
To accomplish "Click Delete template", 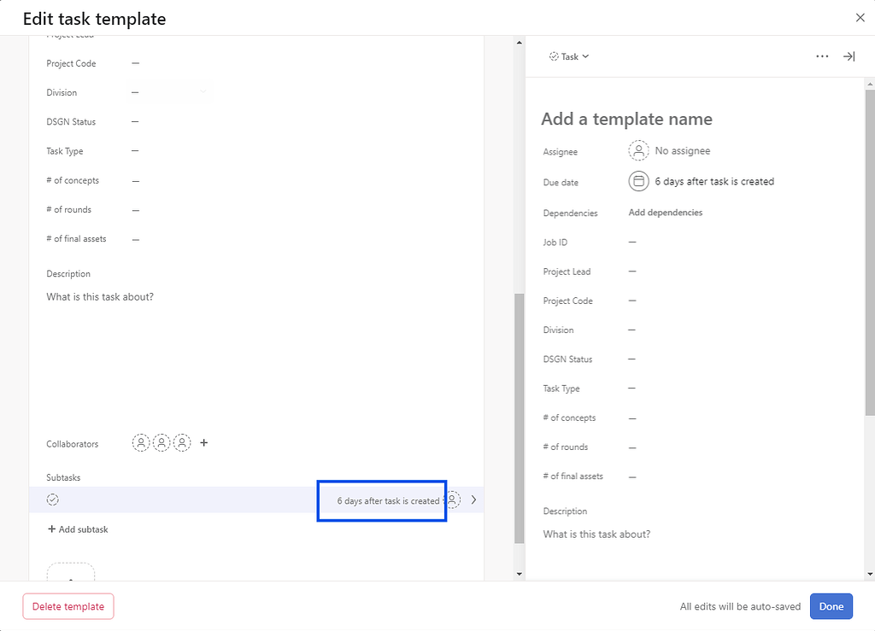I will point(68,606).
